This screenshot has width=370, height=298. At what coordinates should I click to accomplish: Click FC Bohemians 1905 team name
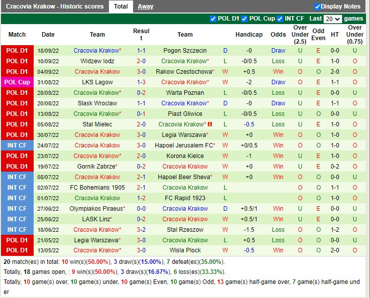click(97, 188)
